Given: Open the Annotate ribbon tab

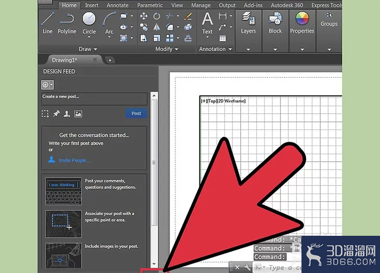Looking at the screenshot, I should click(x=118, y=5).
